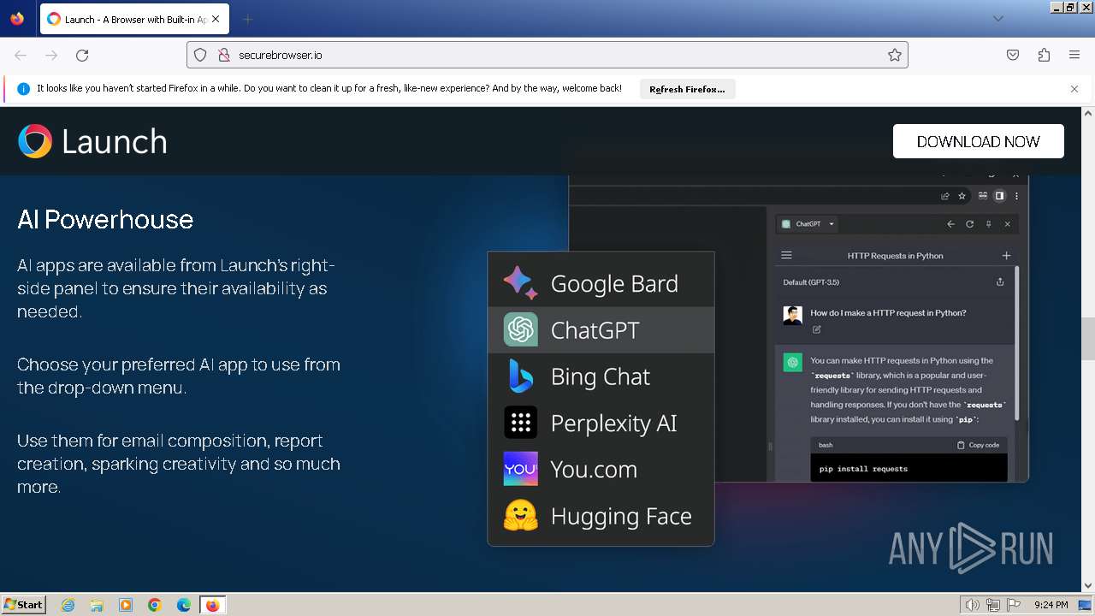
Task: Click the plus icon beside HTTP Requests title
Action: coord(1006,255)
